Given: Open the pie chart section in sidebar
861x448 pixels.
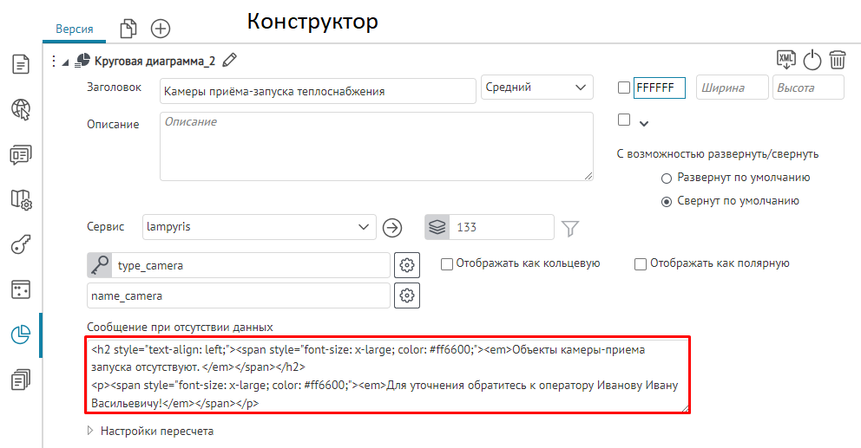Looking at the screenshot, I should point(21,335).
